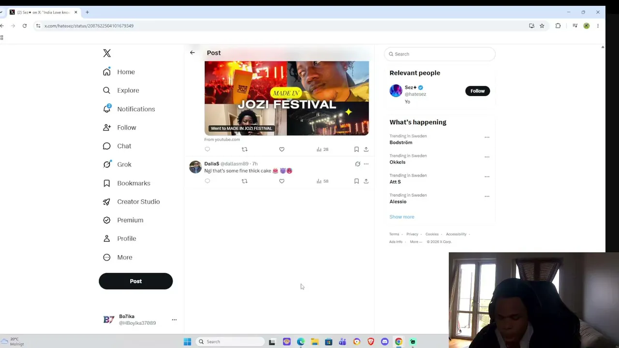Click the X search field
Viewport: 619px width, 348px height.
click(x=440, y=54)
